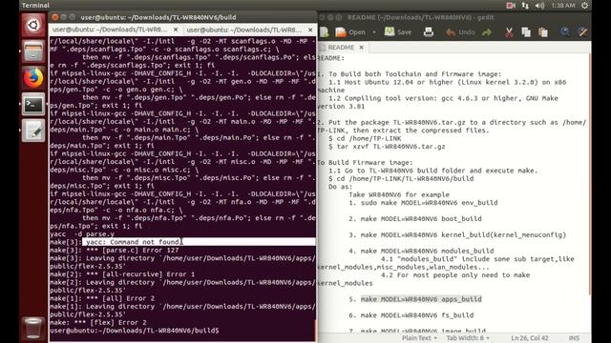Print the document using the printer icon
The height and width of the screenshot is (343, 611).
point(429,32)
